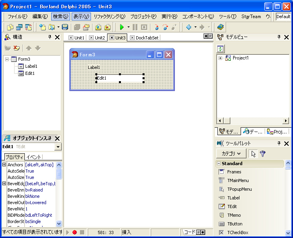Switch to the デー... tab beside Model View
The width and height of the screenshot is (293, 238).
[x=253, y=132]
